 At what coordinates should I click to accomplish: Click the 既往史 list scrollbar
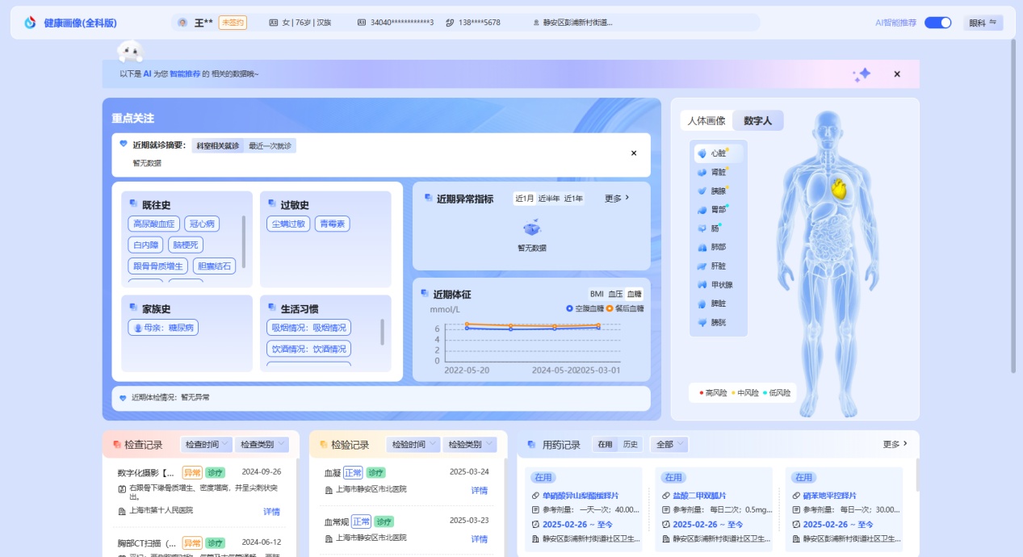click(x=244, y=241)
